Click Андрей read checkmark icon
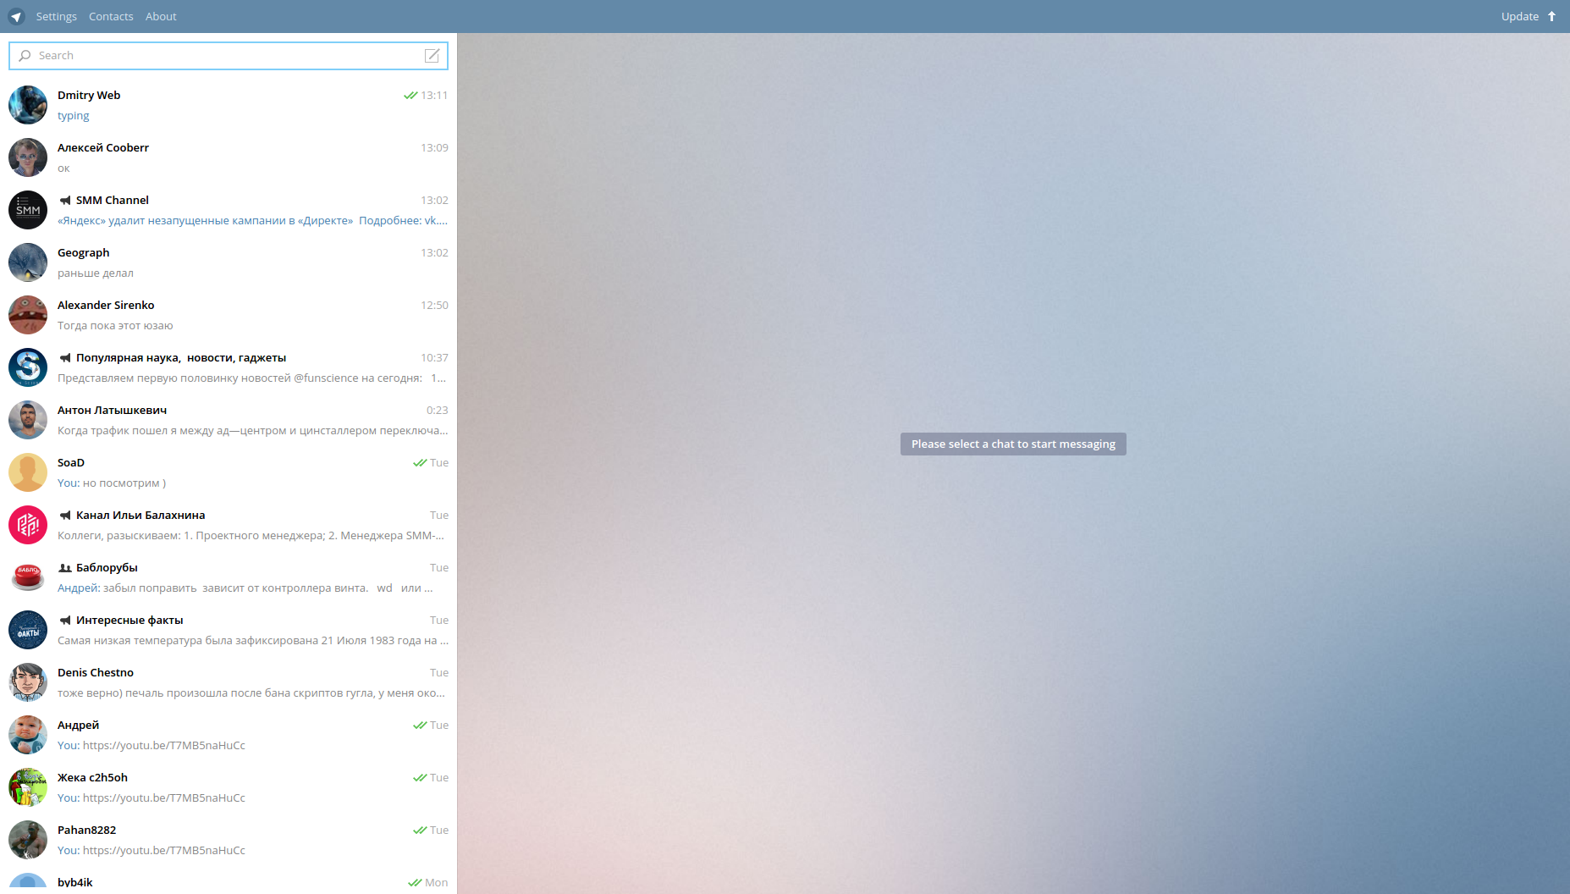Screen dimensions: 1570x894 pos(419,726)
